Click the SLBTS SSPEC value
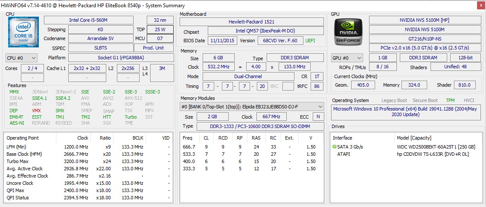The height and width of the screenshot is (207, 486). pyautogui.click(x=100, y=48)
